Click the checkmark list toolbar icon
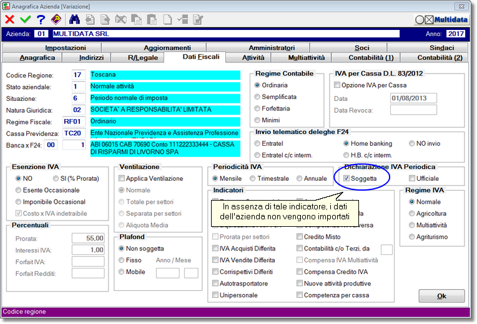This screenshot has width=477, height=324. click(183, 19)
